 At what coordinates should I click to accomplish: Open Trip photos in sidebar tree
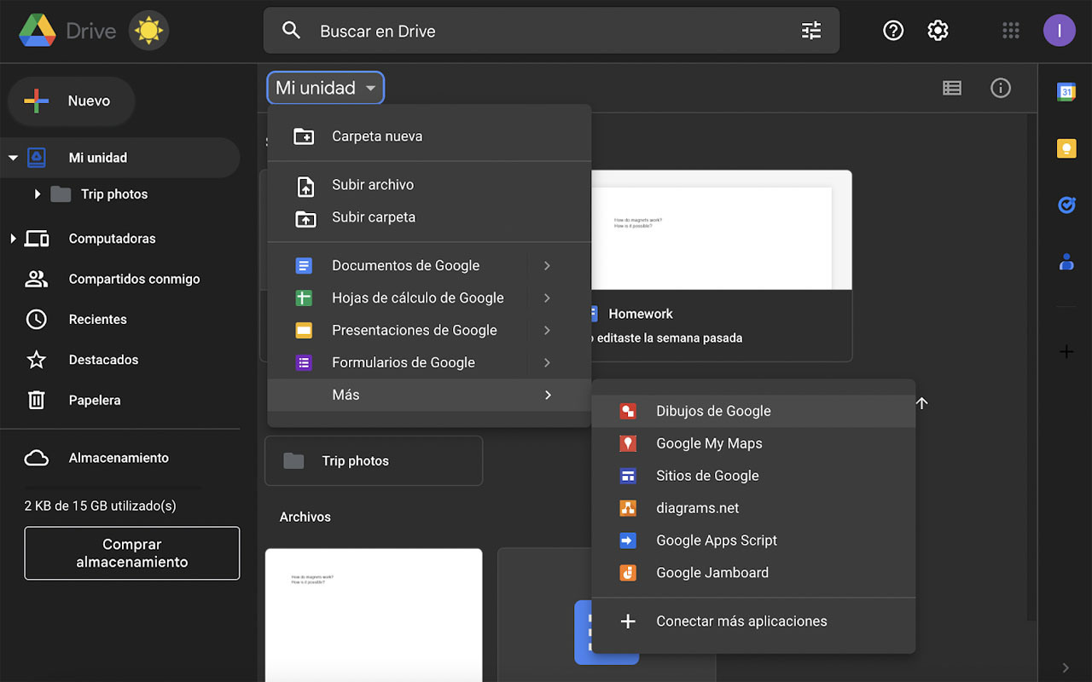point(114,194)
